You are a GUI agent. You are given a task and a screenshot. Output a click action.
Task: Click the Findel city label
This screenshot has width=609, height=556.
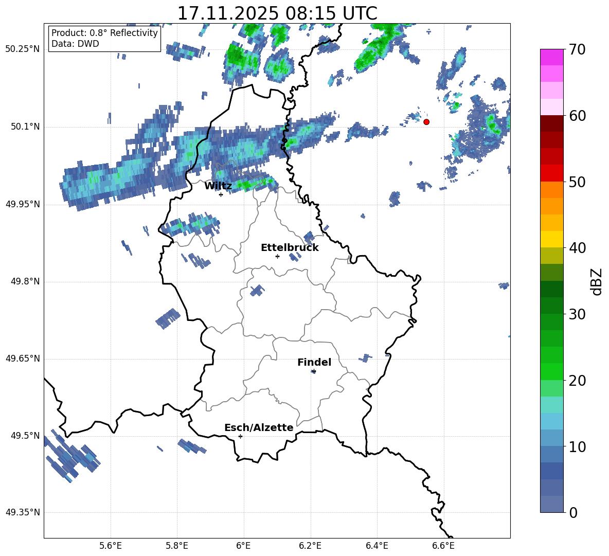click(x=314, y=362)
